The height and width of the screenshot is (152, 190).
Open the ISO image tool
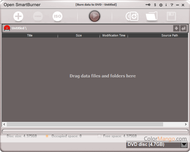[57, 16]
